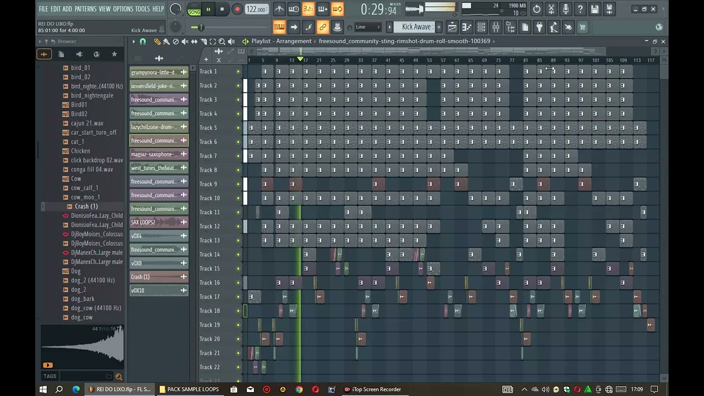Select the playback scrub tool in Playlist
This screenshot has height=396, width=704.
pos(231,42)
